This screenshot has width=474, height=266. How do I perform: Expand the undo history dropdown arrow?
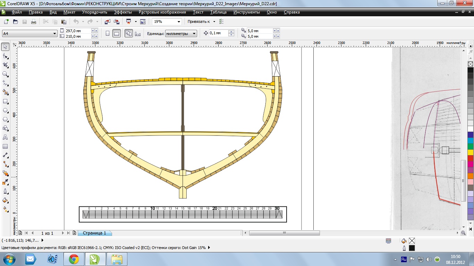(x=83, y=21)
